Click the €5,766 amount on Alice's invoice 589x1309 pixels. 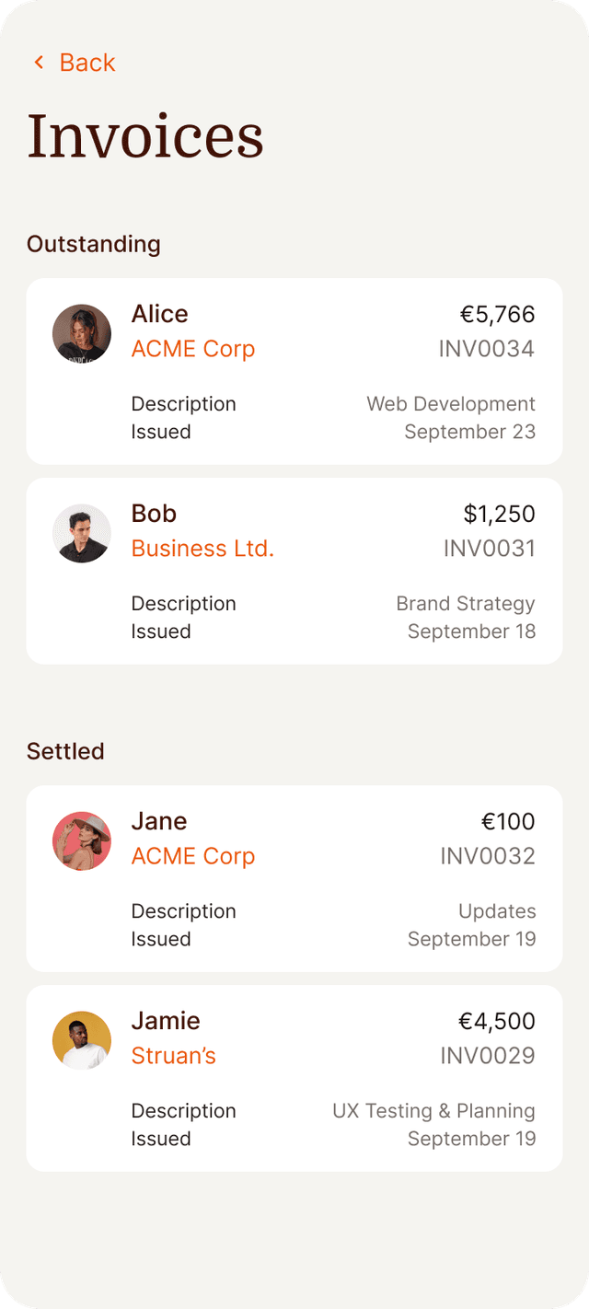(498, 315)
